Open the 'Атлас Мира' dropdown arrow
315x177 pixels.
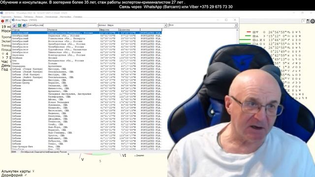[165, 25]
